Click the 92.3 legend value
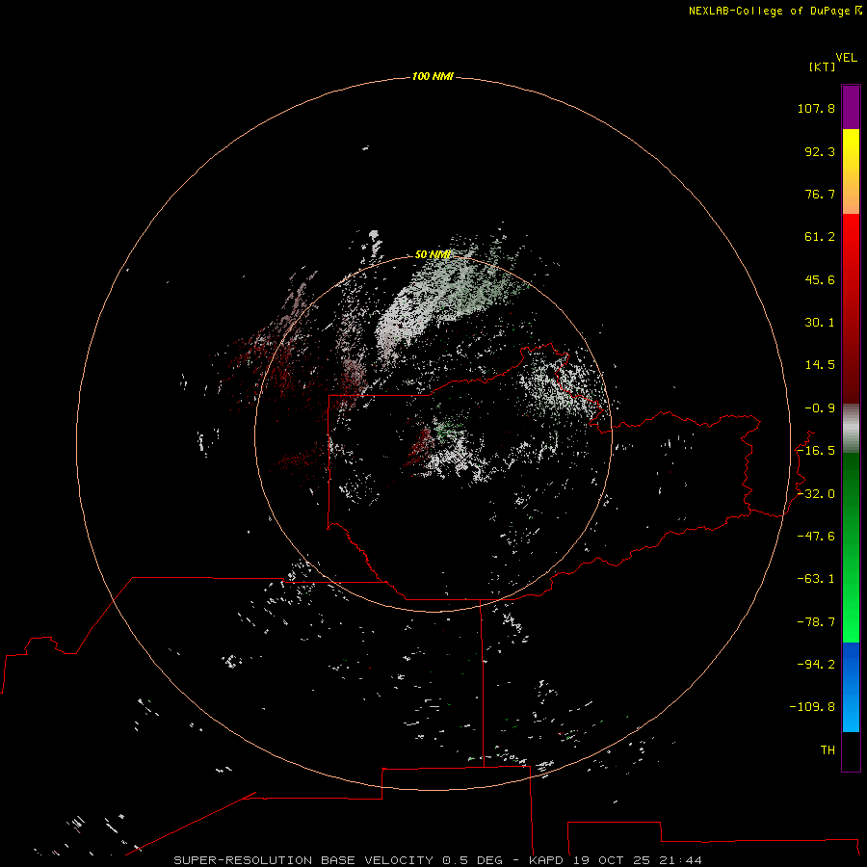This screenshot has height=867, width=867. coord(820,151)
